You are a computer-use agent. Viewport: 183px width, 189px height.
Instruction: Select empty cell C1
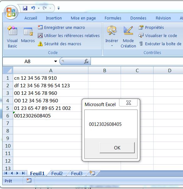(137, 78)
